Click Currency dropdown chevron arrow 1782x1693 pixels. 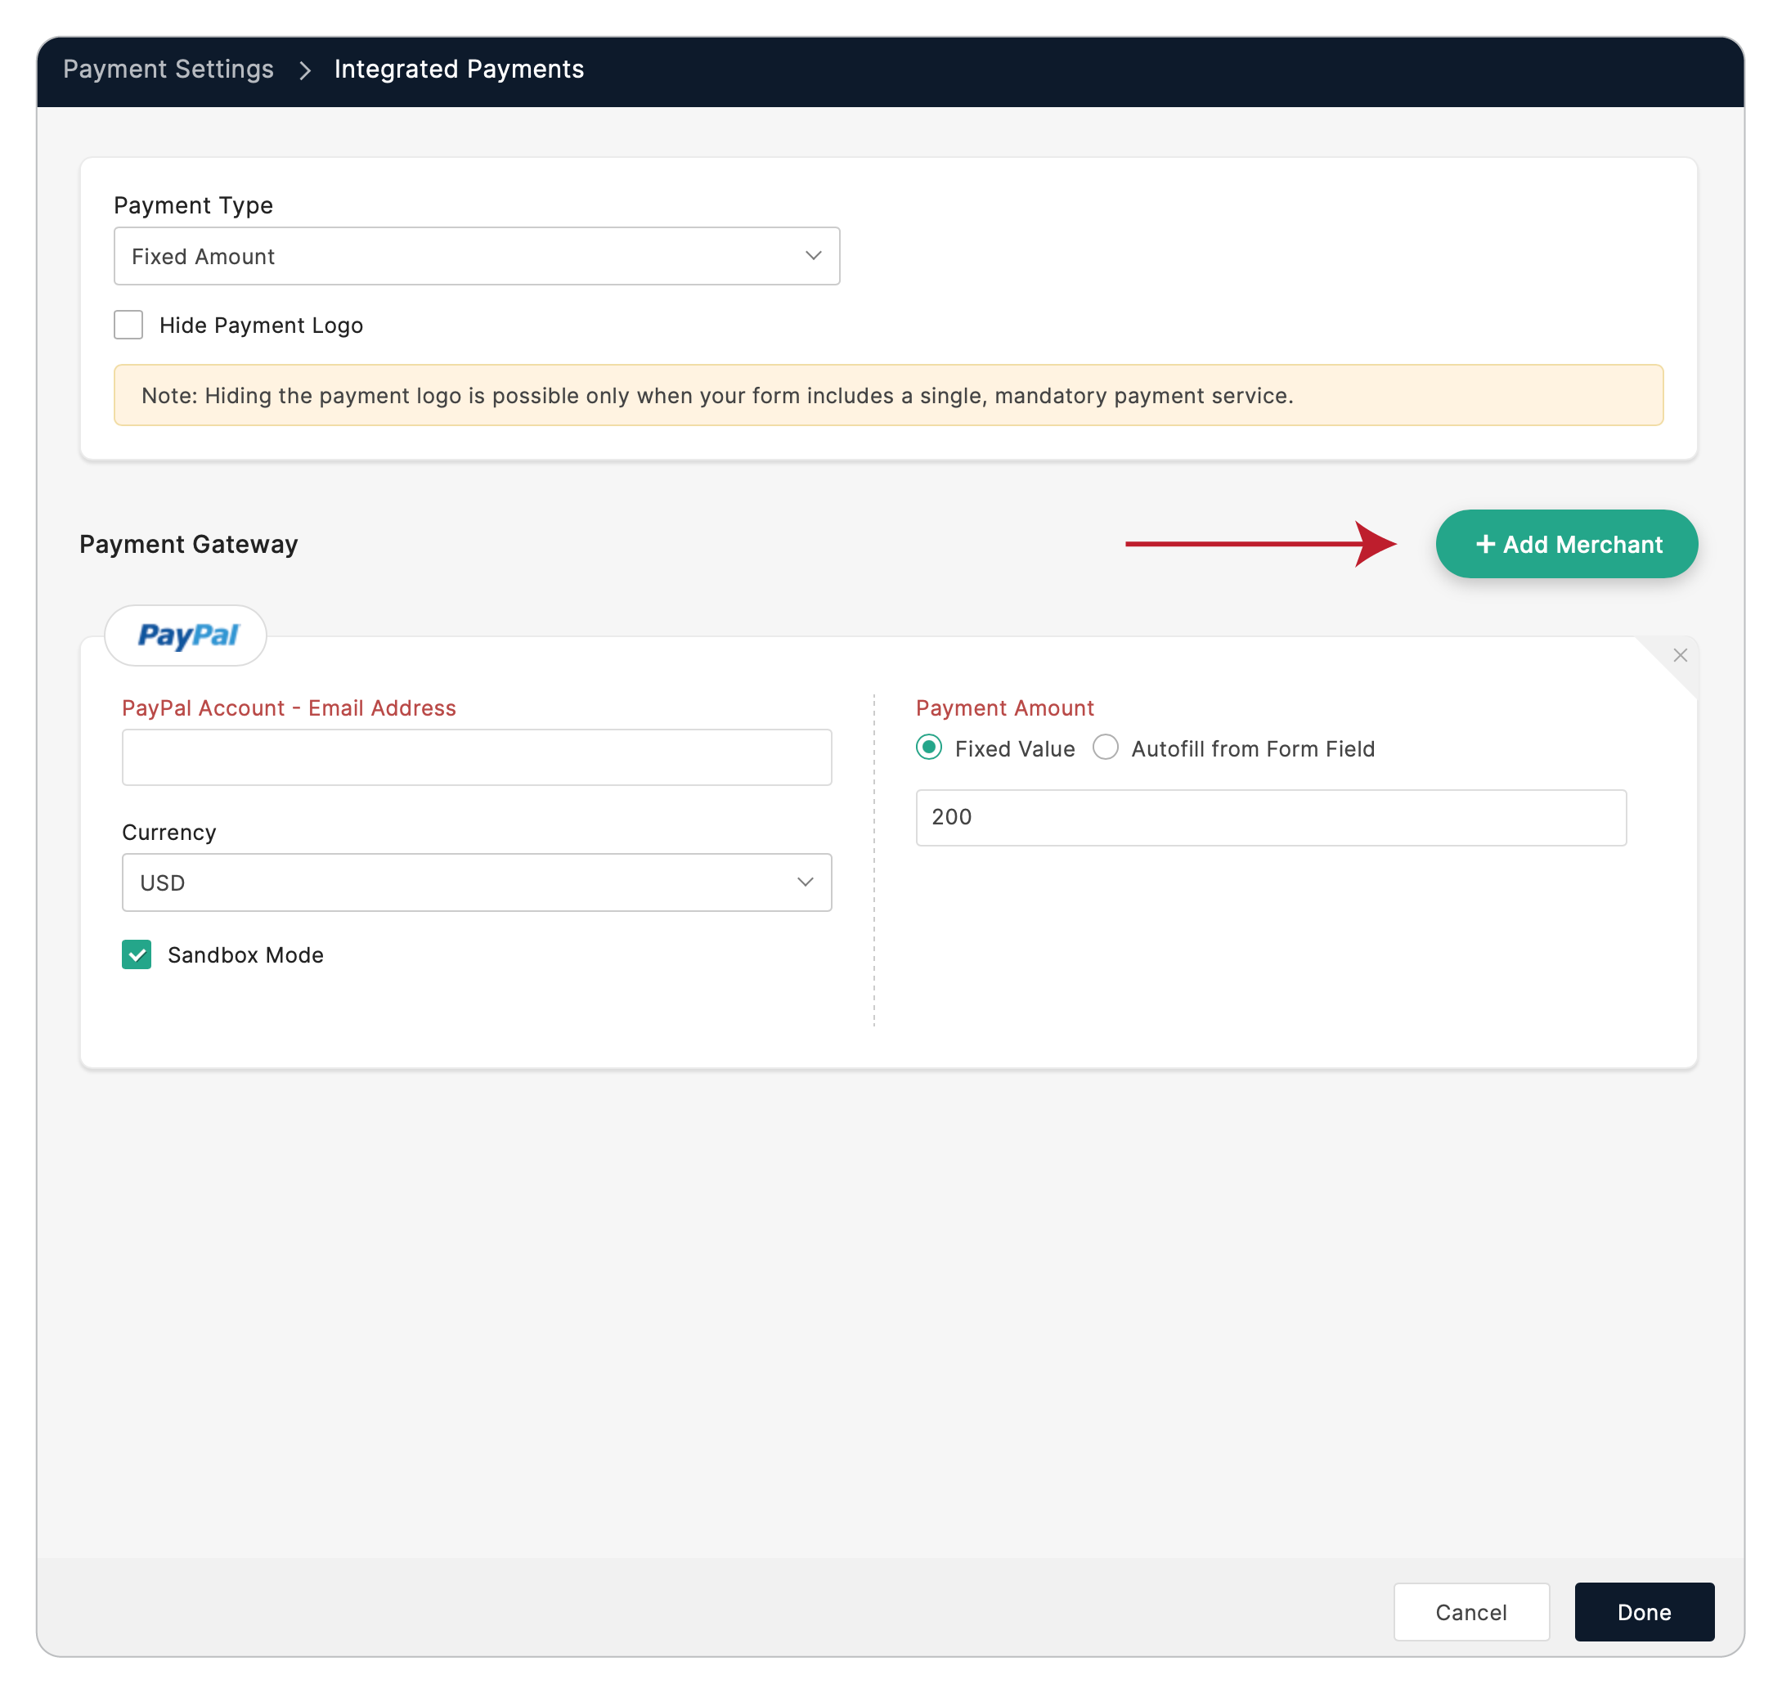click(805, 882)
